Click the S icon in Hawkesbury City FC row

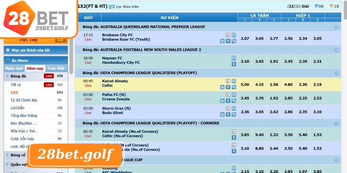(234, 64)
